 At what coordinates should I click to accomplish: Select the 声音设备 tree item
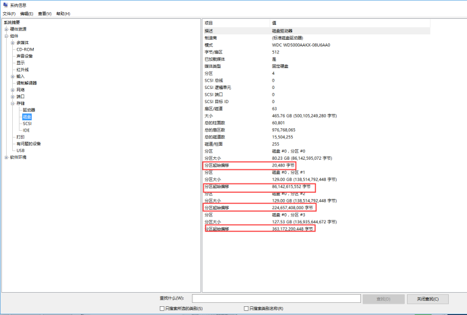(x=24, y=56)
